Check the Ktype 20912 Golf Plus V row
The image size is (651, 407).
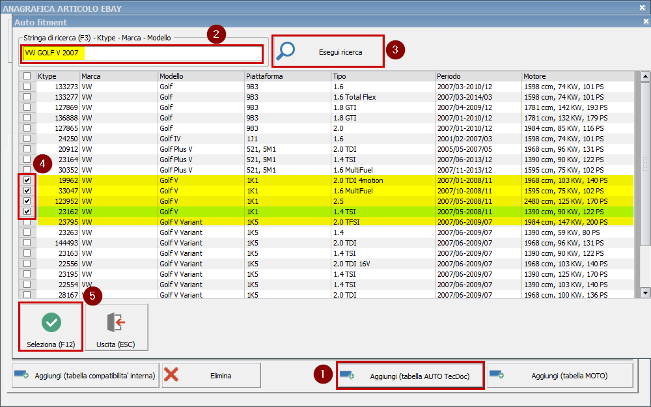27,148
